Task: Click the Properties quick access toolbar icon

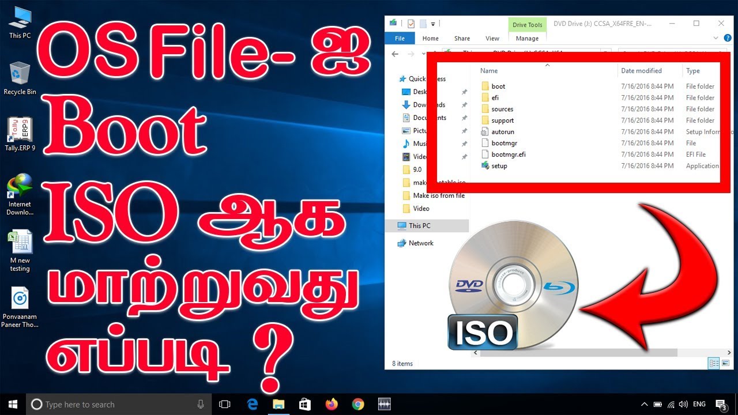Action: click(x=411, y=24)
